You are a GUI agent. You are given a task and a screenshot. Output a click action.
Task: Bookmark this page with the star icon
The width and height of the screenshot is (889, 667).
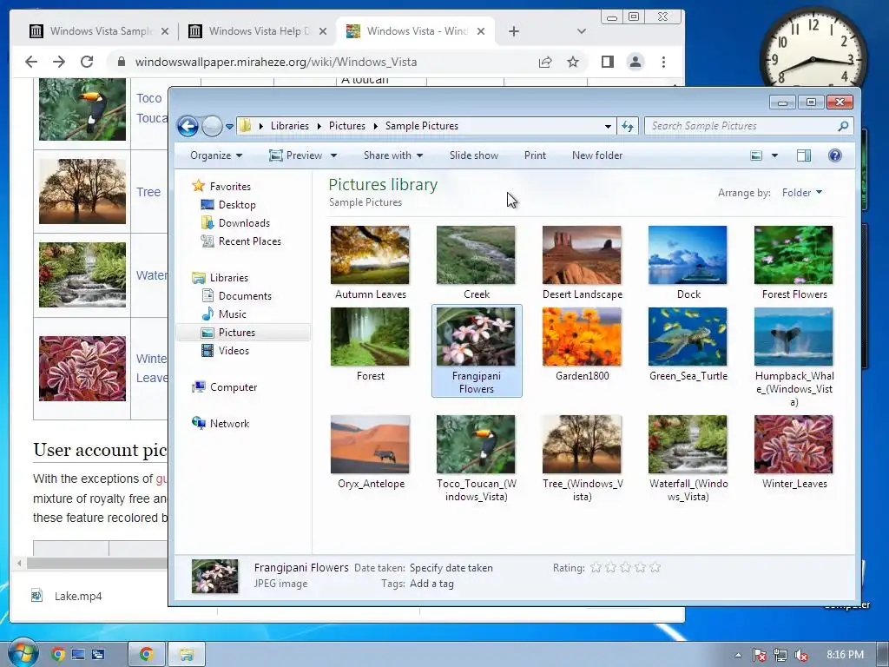tap(573, 62)
